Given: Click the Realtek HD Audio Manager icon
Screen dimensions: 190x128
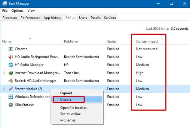Looking at the screenshot, I should point(11,81).
